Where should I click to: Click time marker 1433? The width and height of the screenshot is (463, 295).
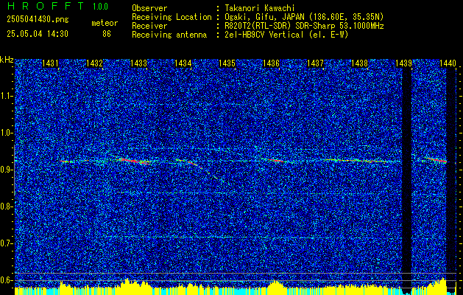coord(138,63)
